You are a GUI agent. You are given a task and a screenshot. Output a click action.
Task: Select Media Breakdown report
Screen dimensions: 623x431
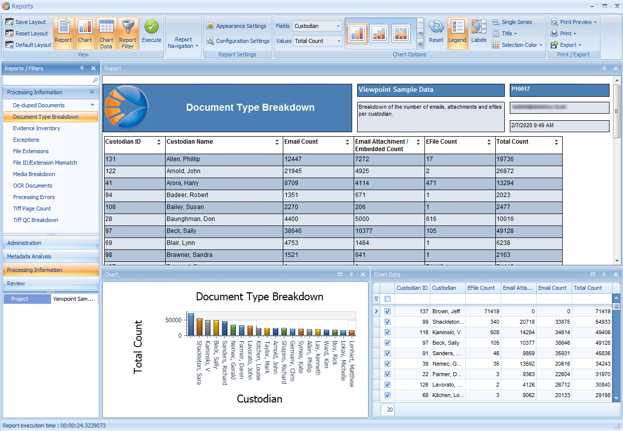tap(34, 174)
